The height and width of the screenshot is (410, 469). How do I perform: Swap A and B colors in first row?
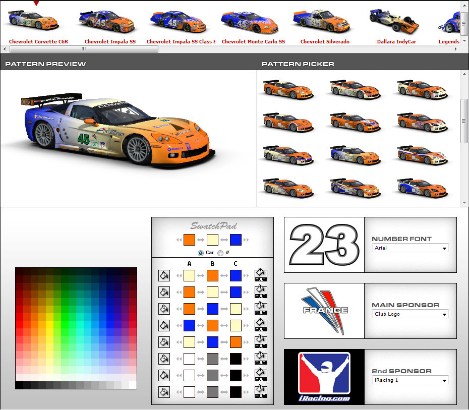coord(201,276)
